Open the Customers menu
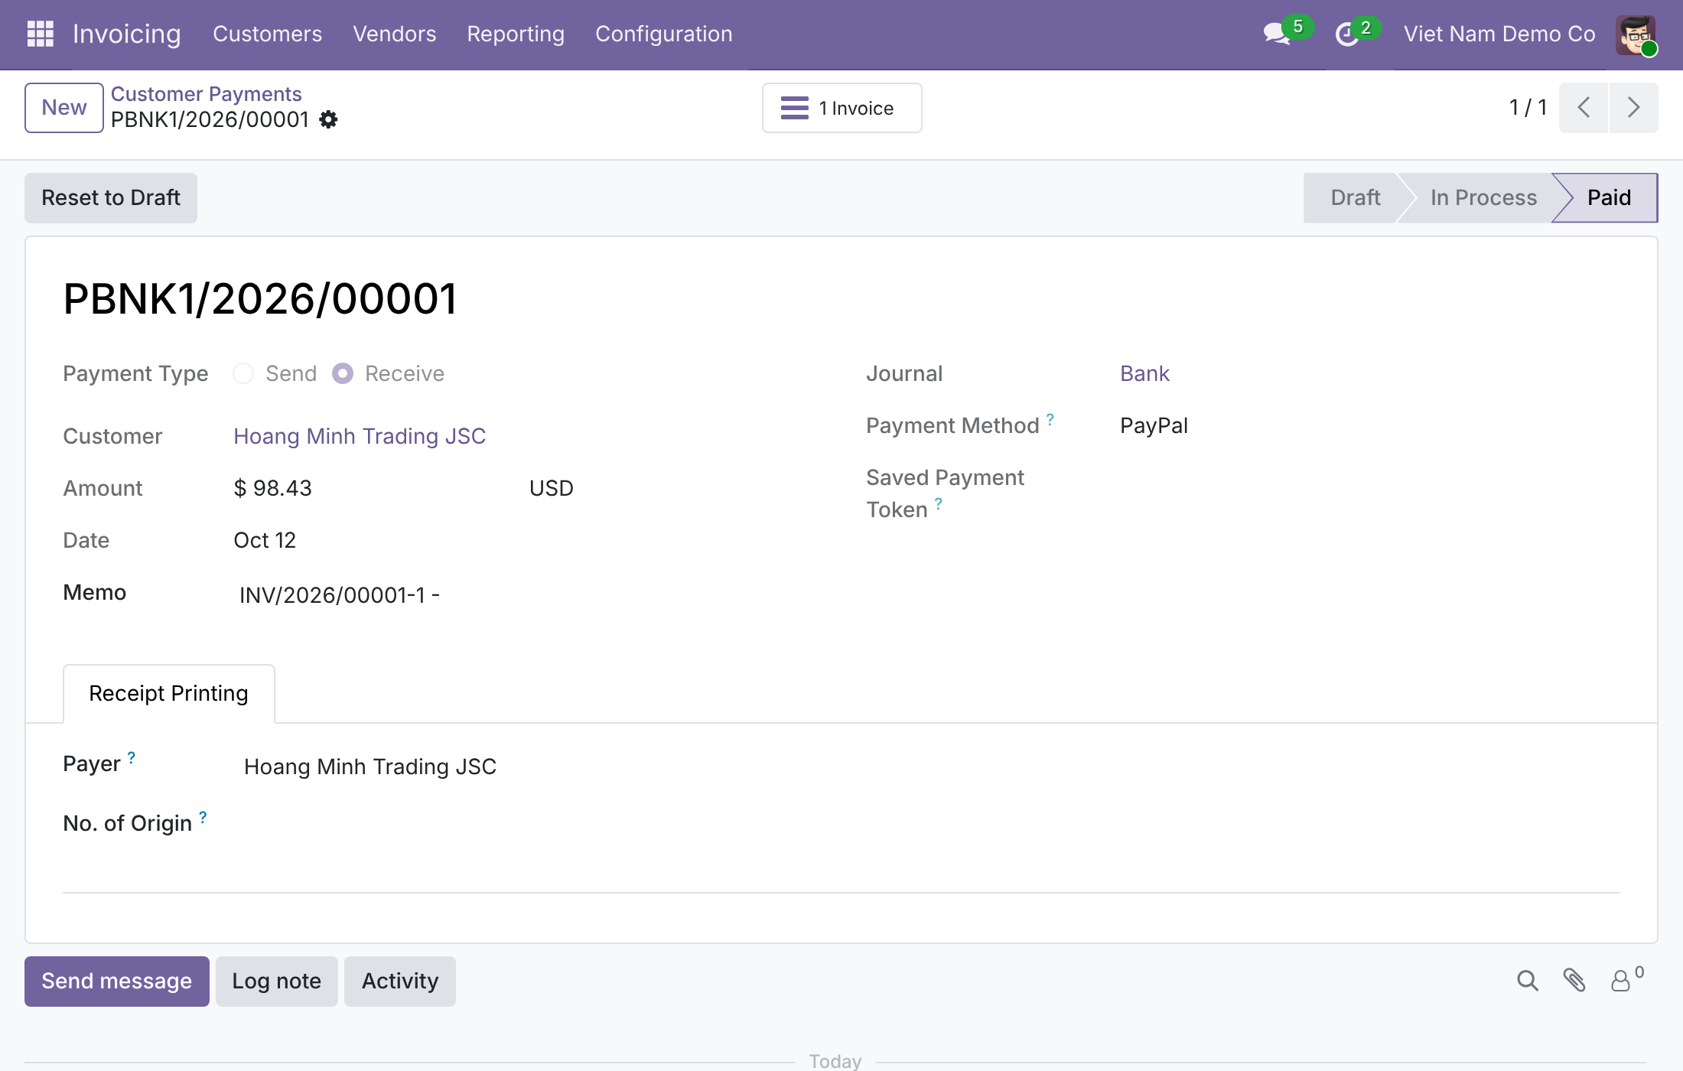 267,34
